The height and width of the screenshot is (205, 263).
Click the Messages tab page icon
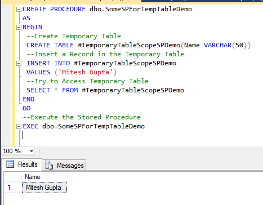(49, 165)
